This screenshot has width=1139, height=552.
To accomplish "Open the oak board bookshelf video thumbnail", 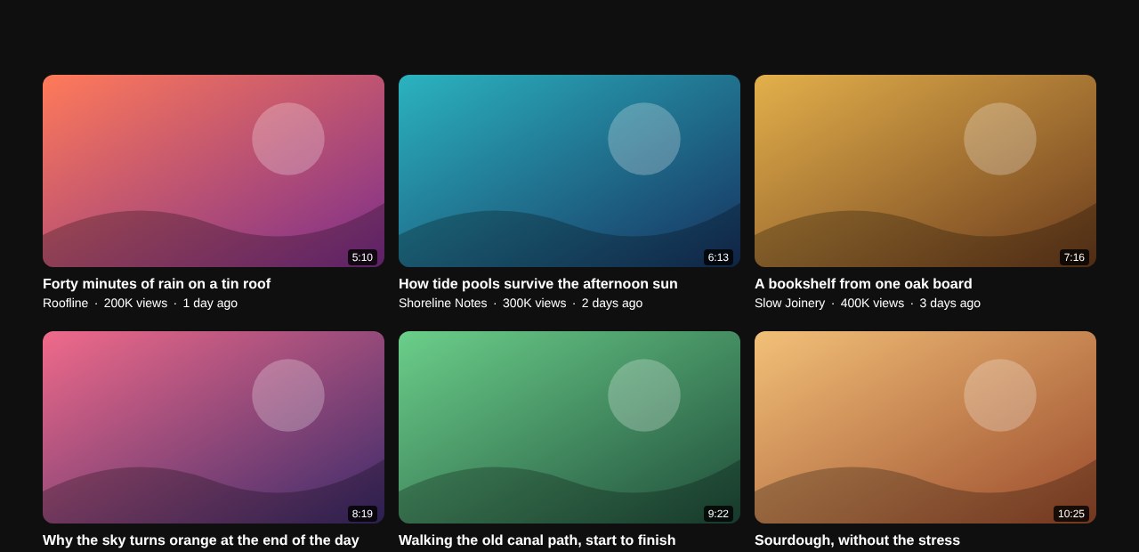I will (925, 171).
